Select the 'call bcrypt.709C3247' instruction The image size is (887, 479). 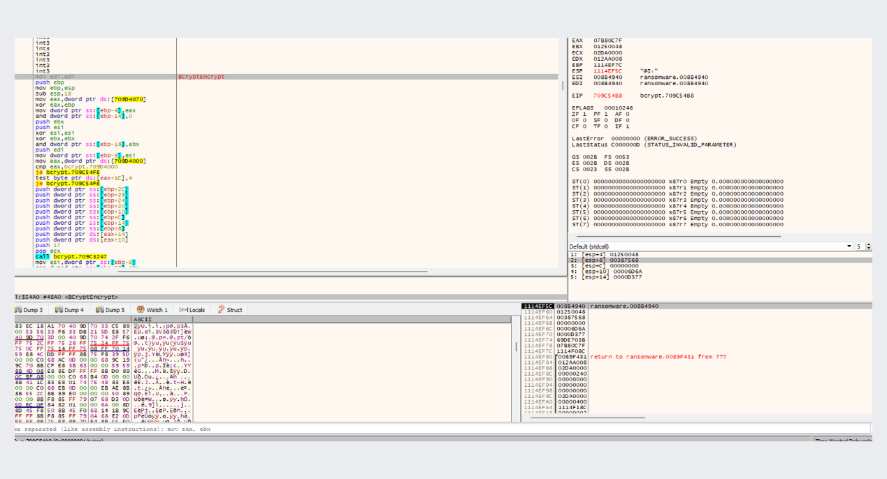72,257
